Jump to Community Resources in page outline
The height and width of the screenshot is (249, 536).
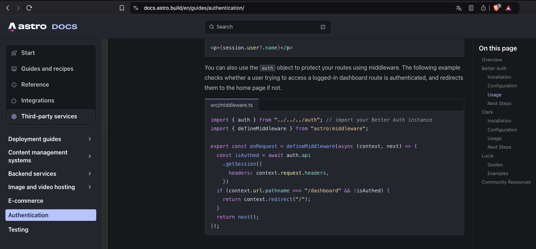506,182
